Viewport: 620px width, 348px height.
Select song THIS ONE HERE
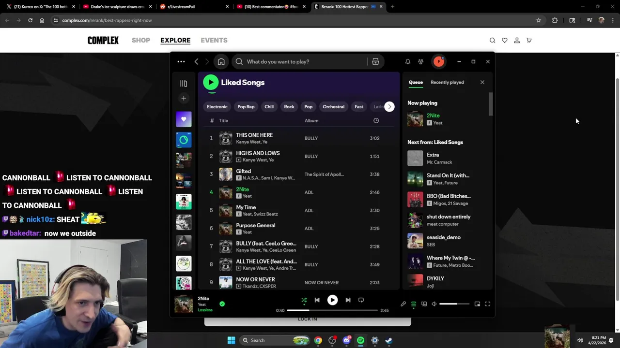pyautogui.click(x=300, y=138)
